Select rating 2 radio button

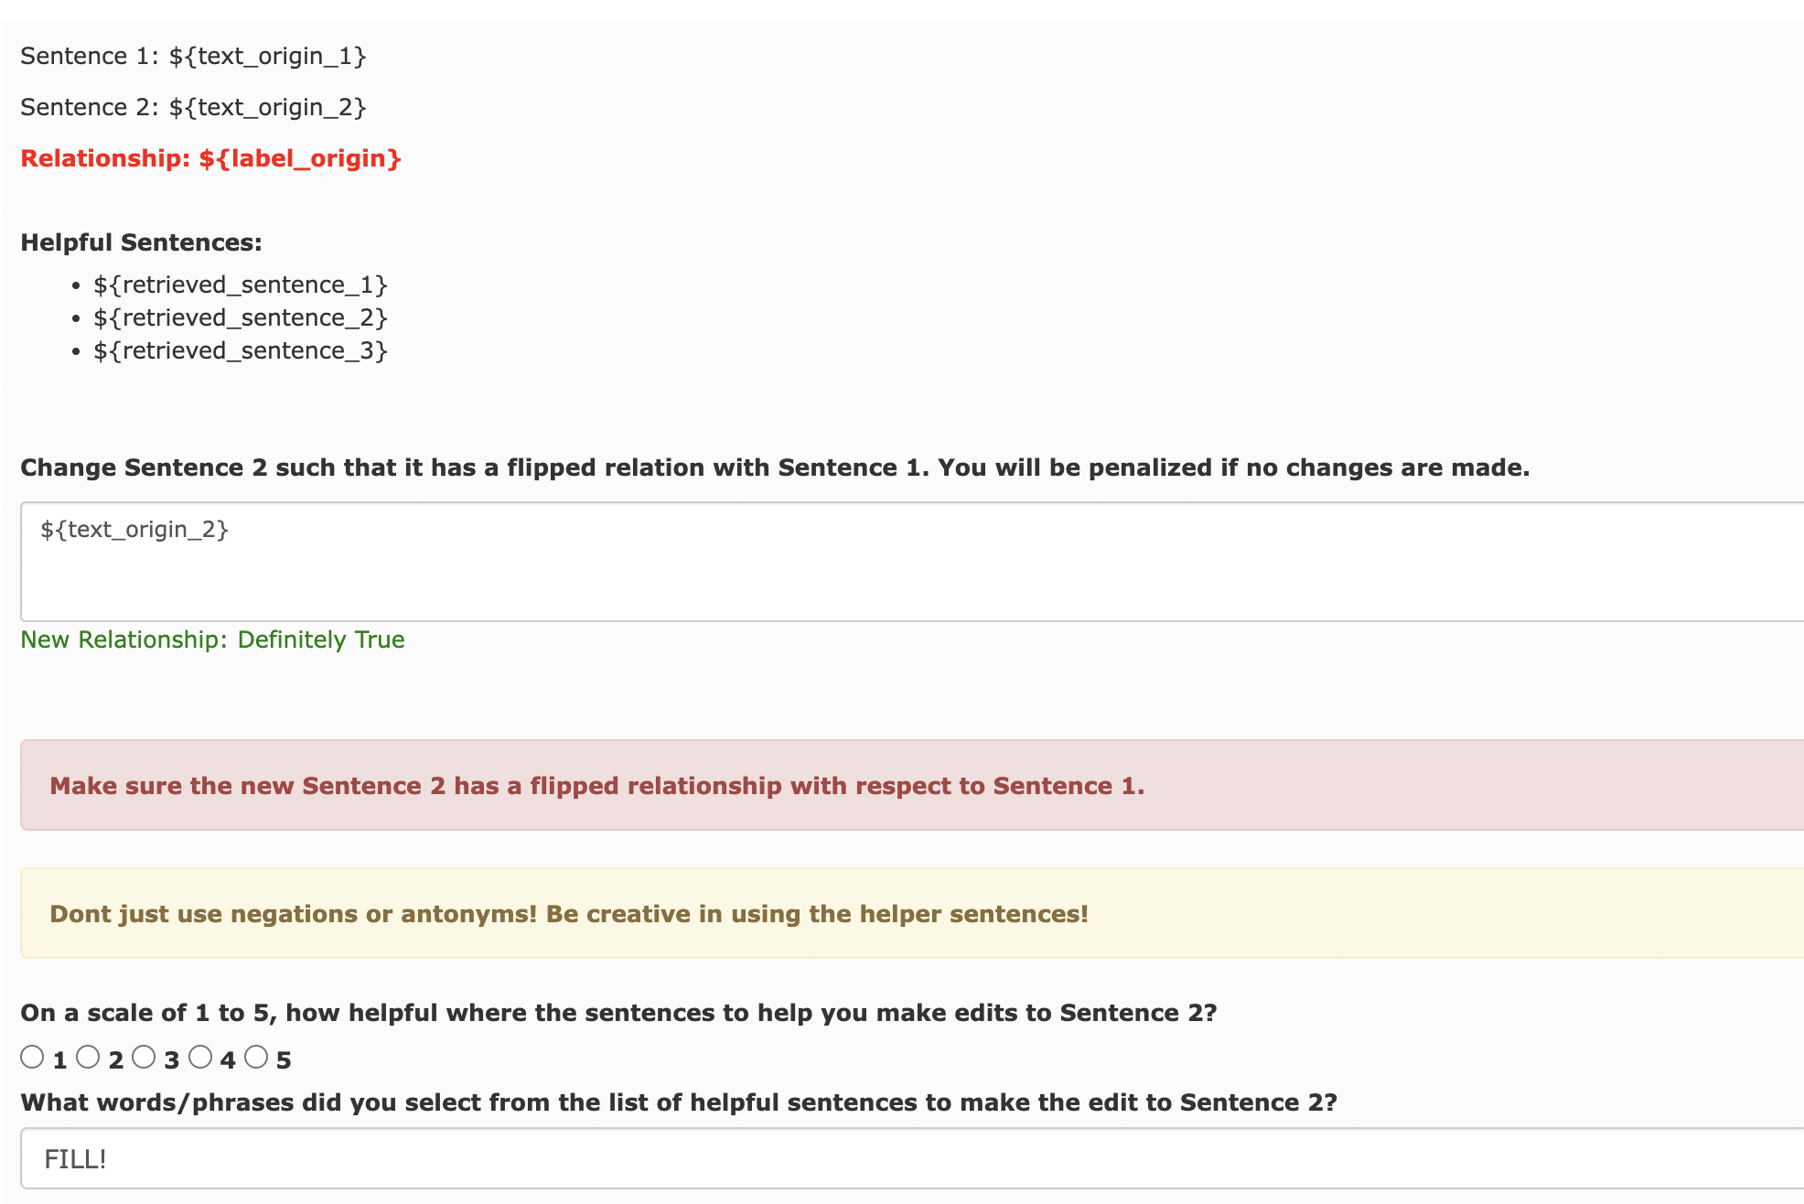tap(88, 1058)
